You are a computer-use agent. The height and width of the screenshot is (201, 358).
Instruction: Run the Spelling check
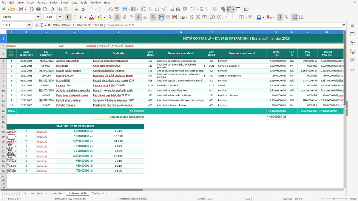117,9
